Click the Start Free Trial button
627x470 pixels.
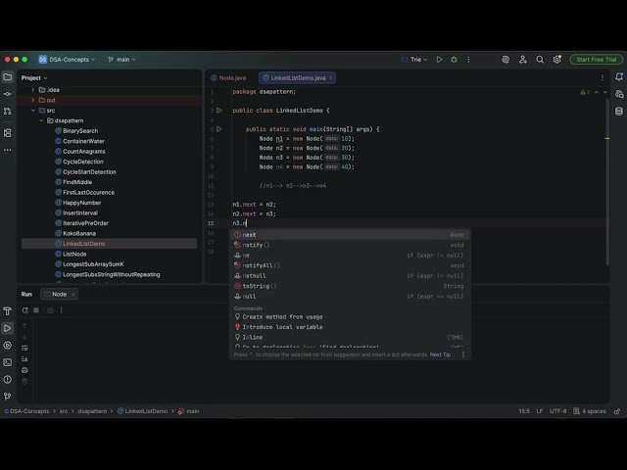click(597, 60)
